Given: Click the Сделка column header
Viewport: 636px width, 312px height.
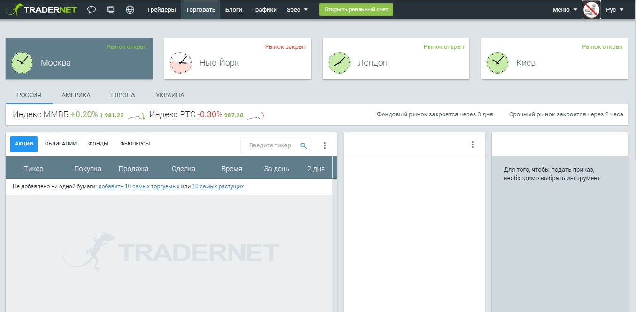Looking at the screenshot, I should coord(184,169).
